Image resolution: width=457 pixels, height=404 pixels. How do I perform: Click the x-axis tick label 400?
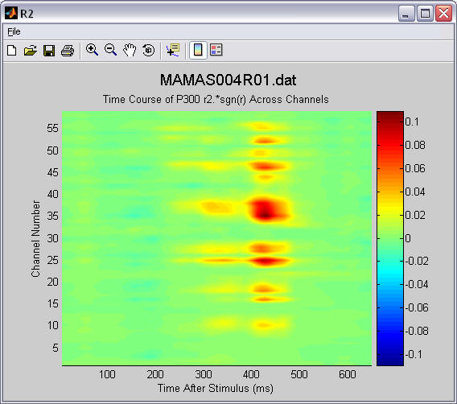tap(251, 374)
